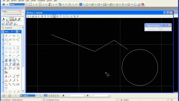
Task: Click the Rotate View icon
Action: [57, 16]
